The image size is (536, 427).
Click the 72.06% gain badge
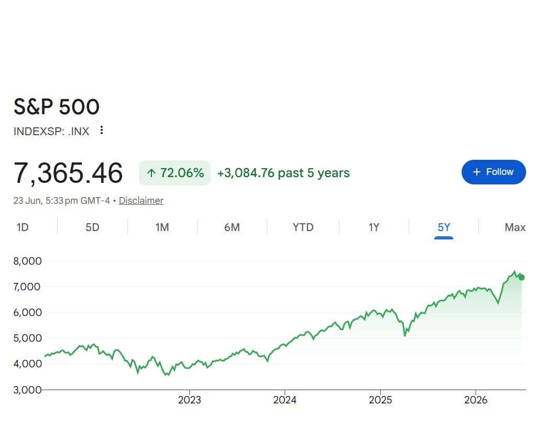[174, 173]
